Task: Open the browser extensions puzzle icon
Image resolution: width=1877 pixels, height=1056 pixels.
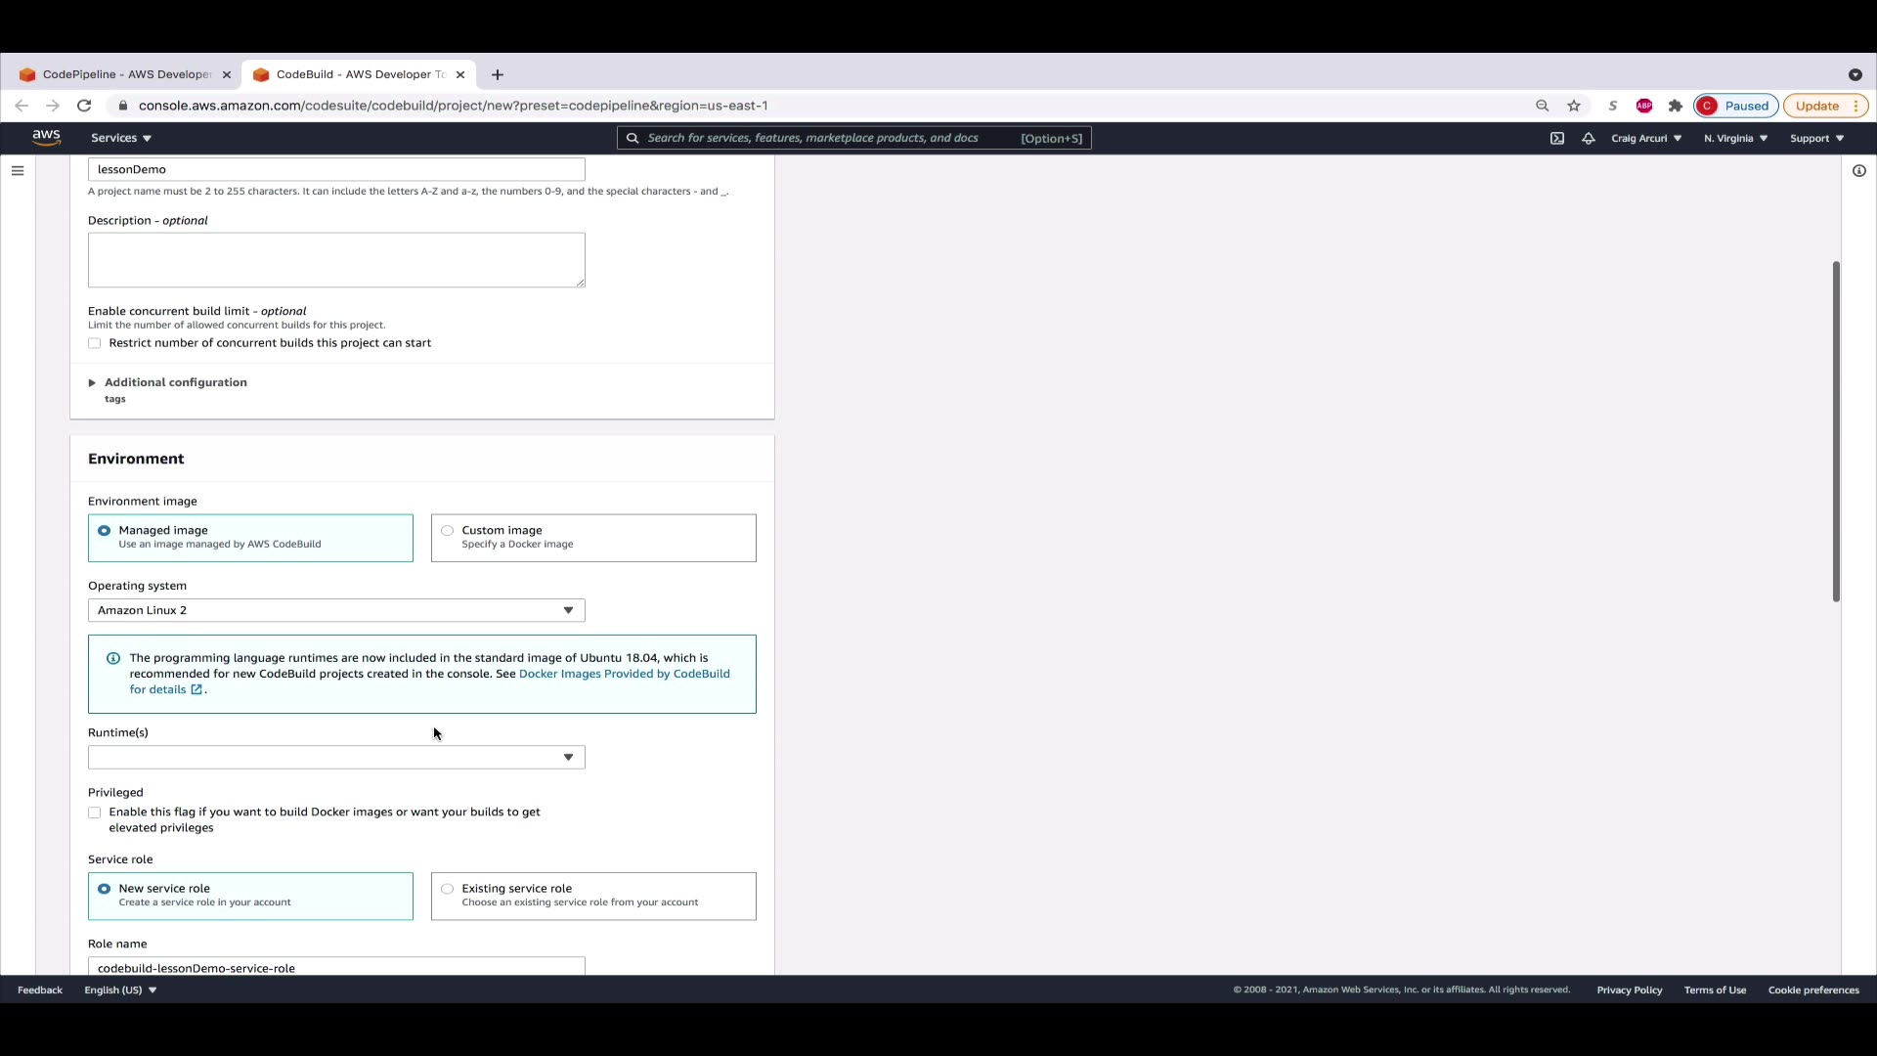Action: pyautogui.click(x=1676, y=106)
